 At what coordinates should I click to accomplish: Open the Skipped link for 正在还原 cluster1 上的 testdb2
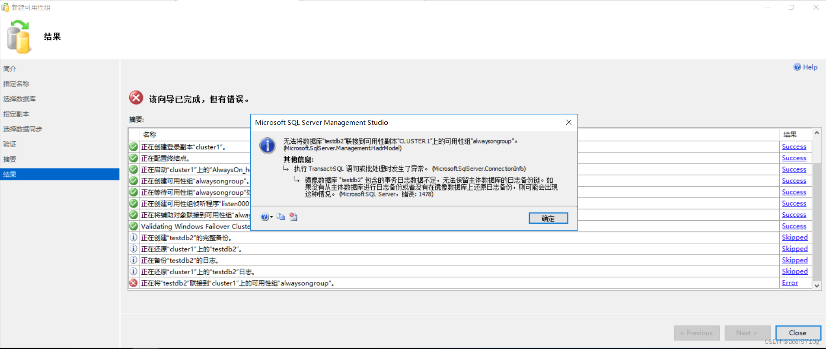(x=795, y=249)
